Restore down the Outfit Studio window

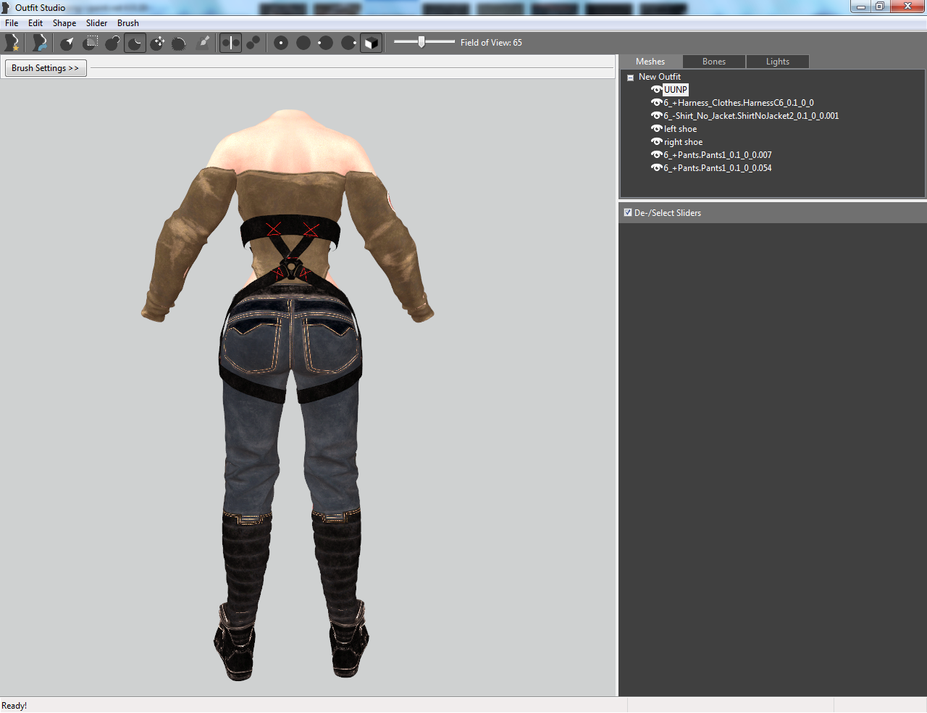coord(880,7)
